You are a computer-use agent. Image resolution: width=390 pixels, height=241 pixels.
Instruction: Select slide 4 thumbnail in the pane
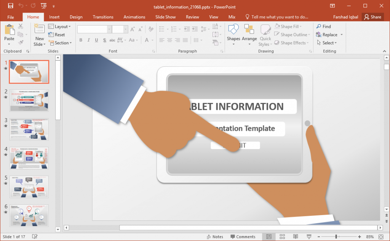tap(29, 158)
